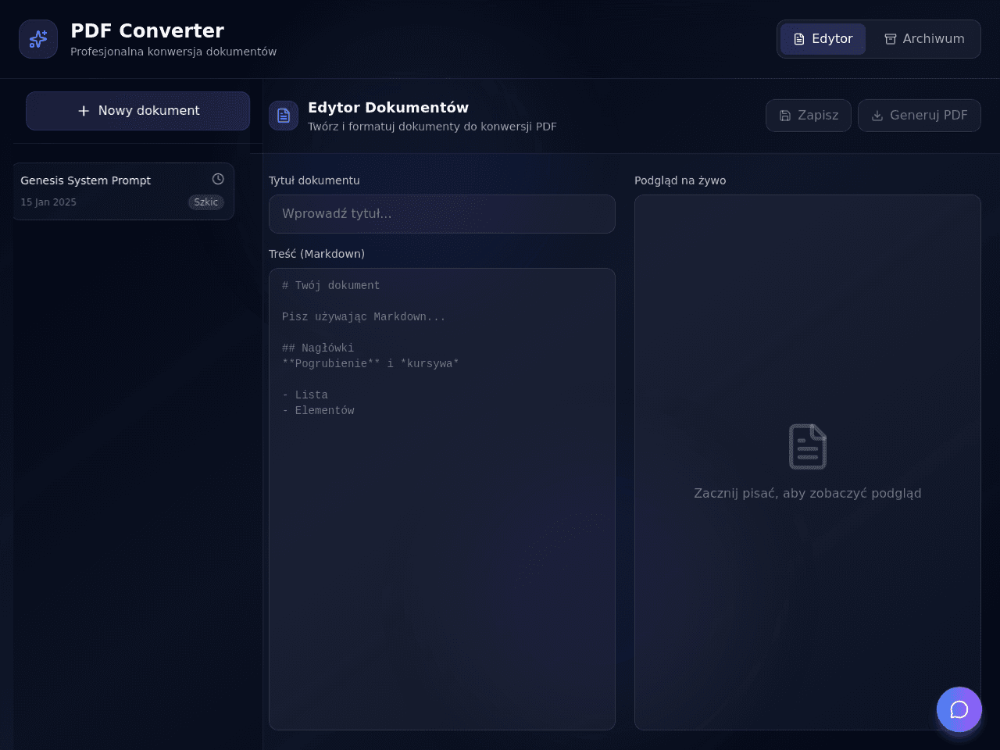
Task: Click the empty preview document icon
Action: [808, 447]
